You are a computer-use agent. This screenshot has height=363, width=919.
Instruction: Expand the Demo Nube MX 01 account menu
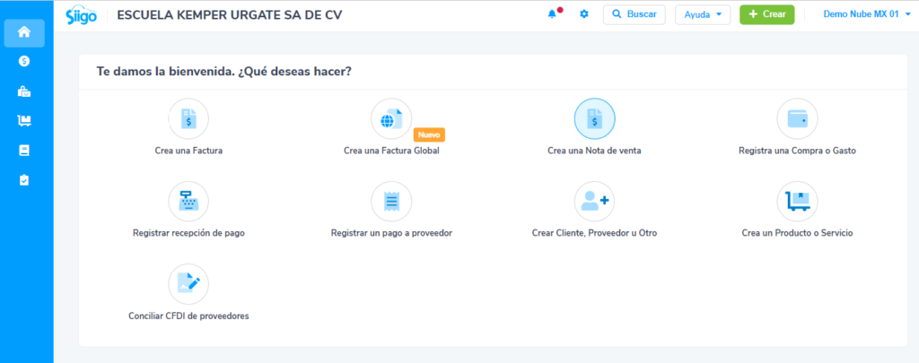tap(867, 15)
